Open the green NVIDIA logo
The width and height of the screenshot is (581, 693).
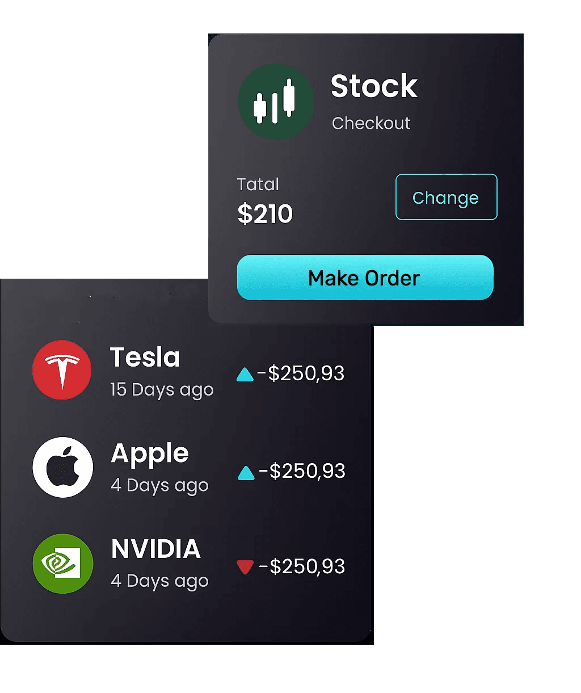(x=62, y=564)
